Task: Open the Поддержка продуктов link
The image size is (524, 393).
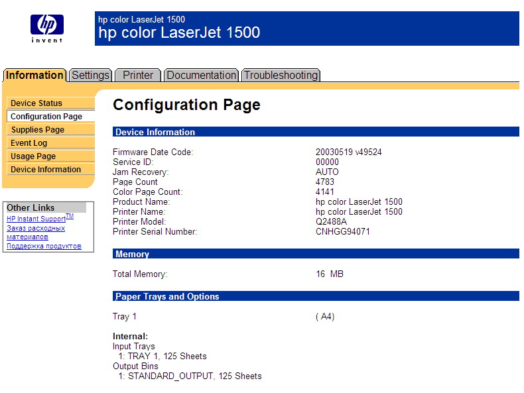Action: click(x=44, y=246)
